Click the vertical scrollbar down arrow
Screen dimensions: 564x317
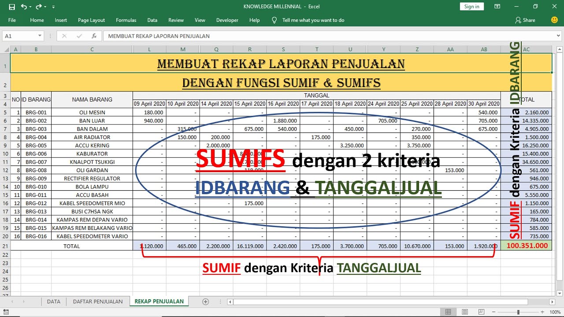point(559,294)
